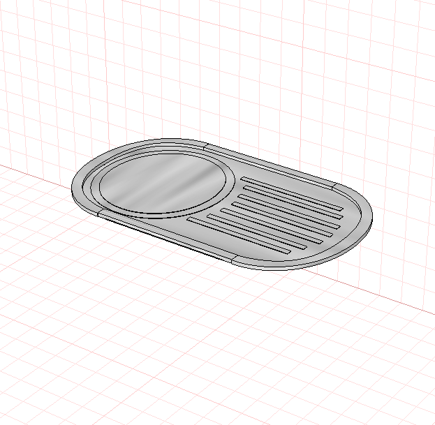Select the straight raised rim segment along the back edge
The height and width of the screenshot is (425, 435).
click(x=270, y=166)
